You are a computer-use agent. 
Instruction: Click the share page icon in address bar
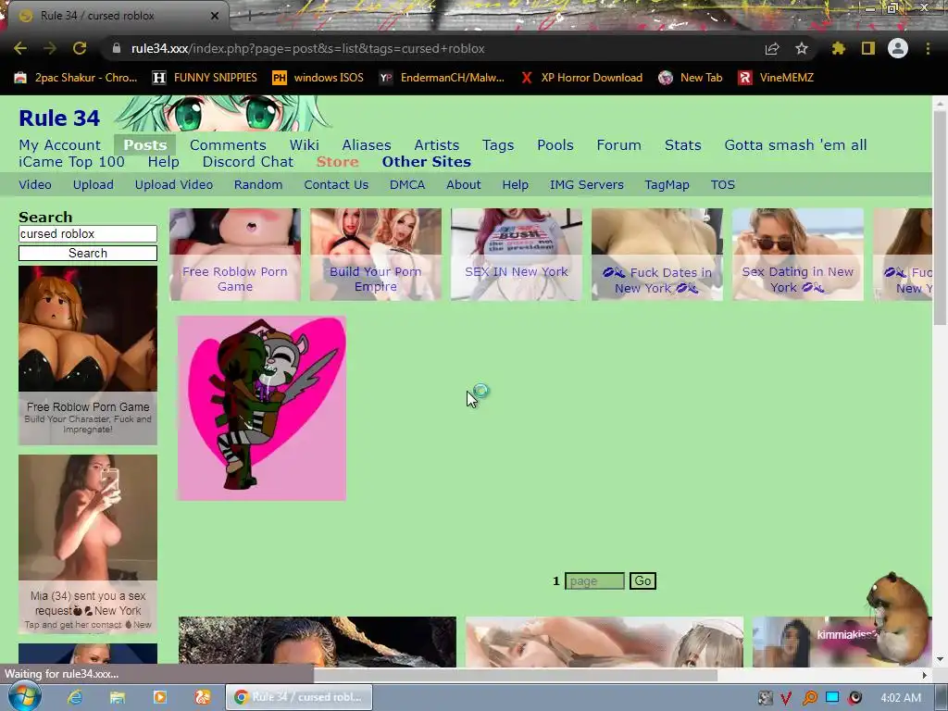pyautogui.click(x=772, y=48)
